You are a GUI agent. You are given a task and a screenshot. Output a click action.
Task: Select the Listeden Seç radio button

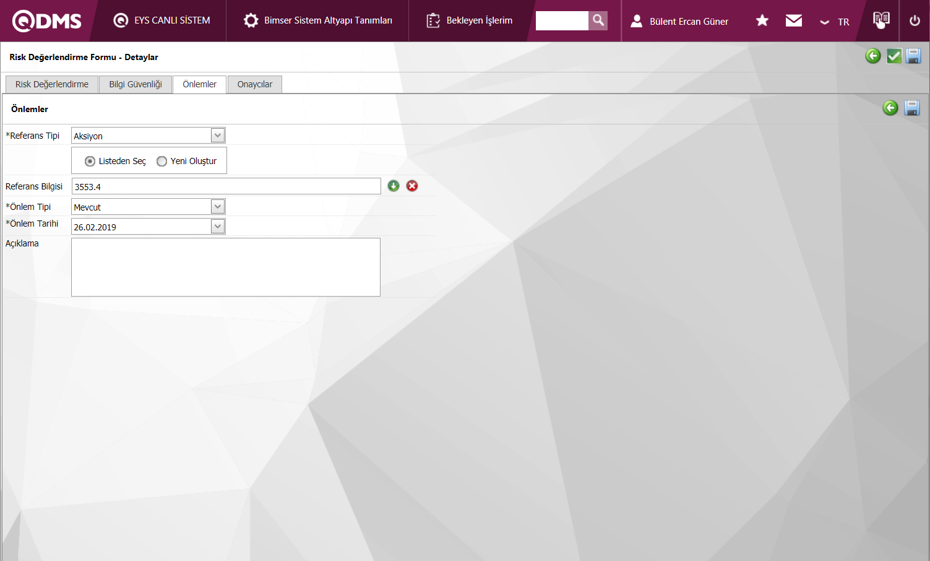tap(90, 161)
